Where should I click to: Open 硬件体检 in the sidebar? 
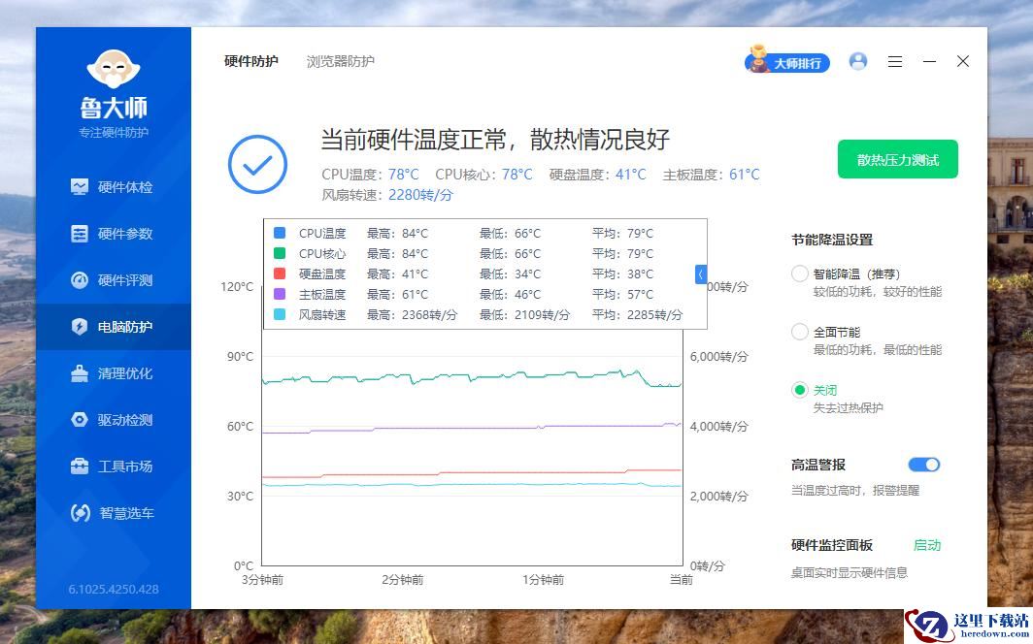113,187
